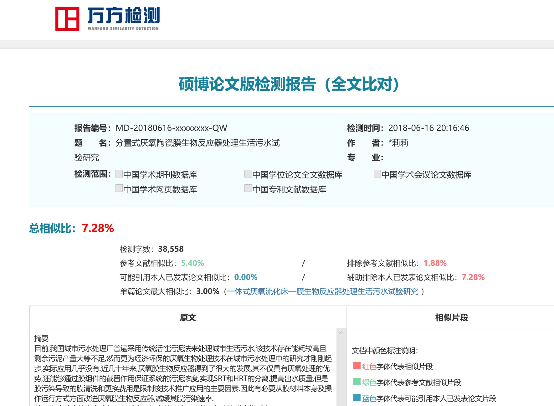
Task: Open the 一体式厌氧流化床—膜生物反应器 paper link
Action: coord(323,291)
